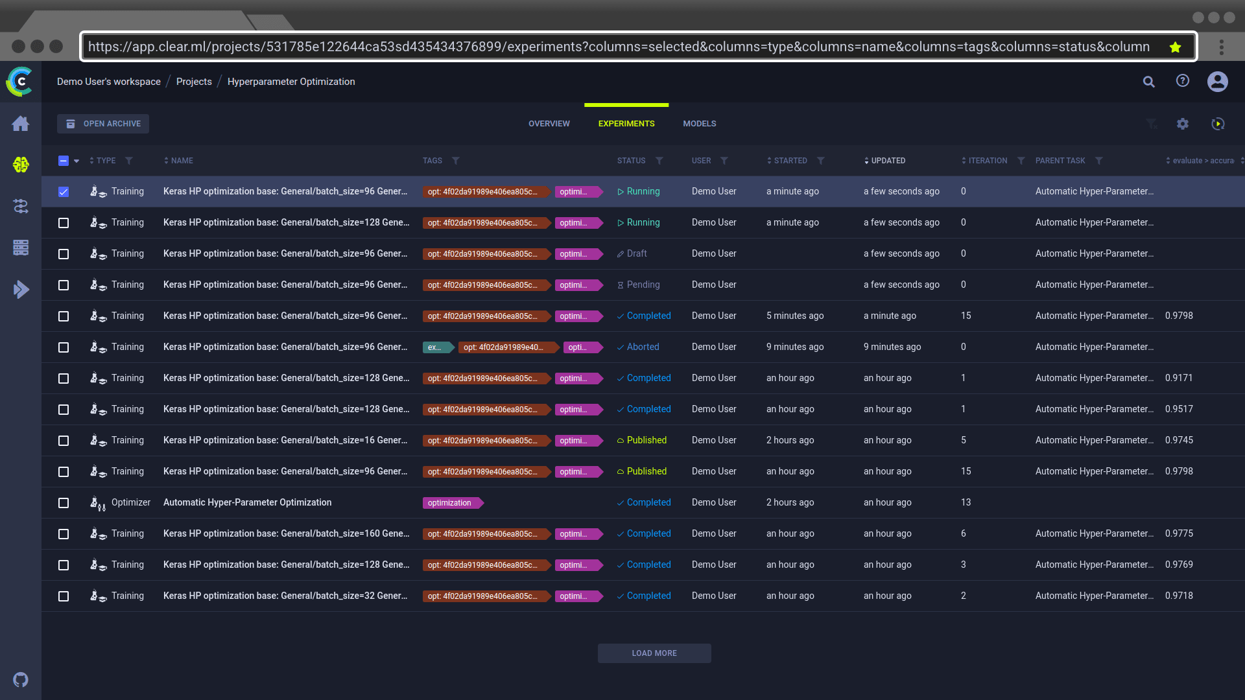
Task: Sort by the NAME column
Action: pyautogui.click(x=178, y=161)
